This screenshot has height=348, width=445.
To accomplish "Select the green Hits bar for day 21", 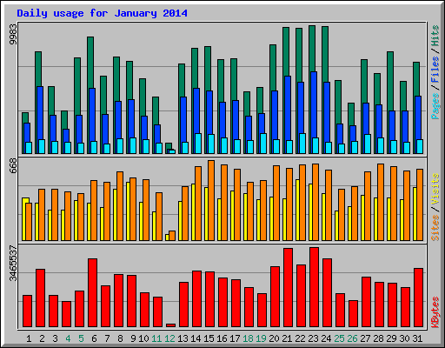I will coord(286,51).
